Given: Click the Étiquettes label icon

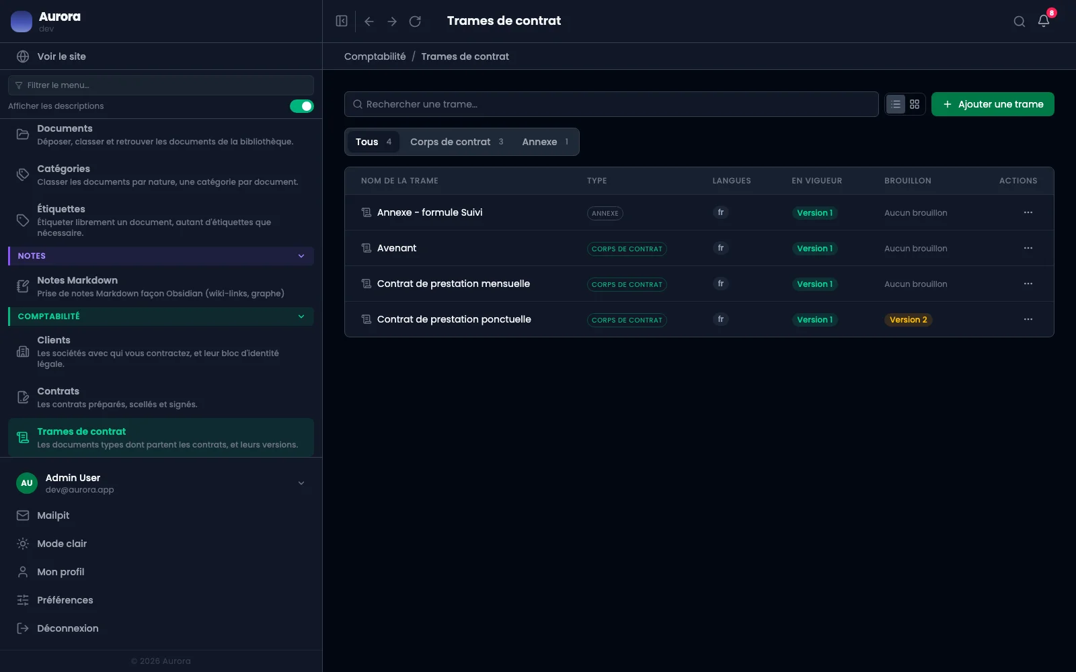Looking at the screenshot, I should [x=23, y=220].
